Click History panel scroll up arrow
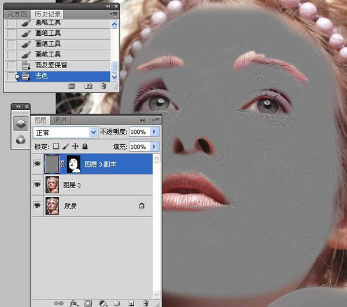347x307 pixels. [114, 24]
